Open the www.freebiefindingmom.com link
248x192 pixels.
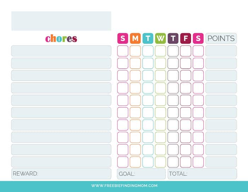[x=124, y=186]
